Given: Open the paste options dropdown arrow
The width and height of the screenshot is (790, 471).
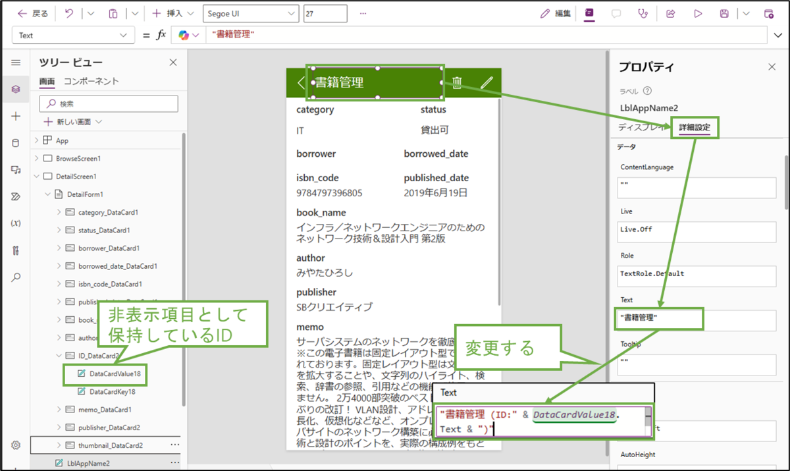Looking at the screenshot, I should pyautogui.click(x=134, y=13).
